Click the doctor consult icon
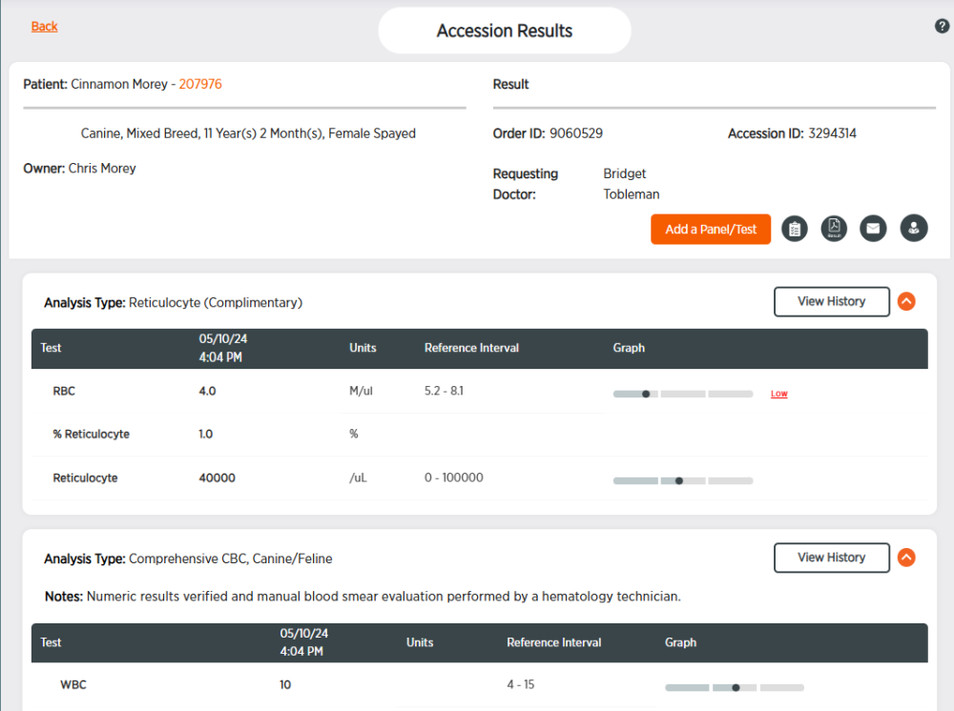 pos(914,229)
